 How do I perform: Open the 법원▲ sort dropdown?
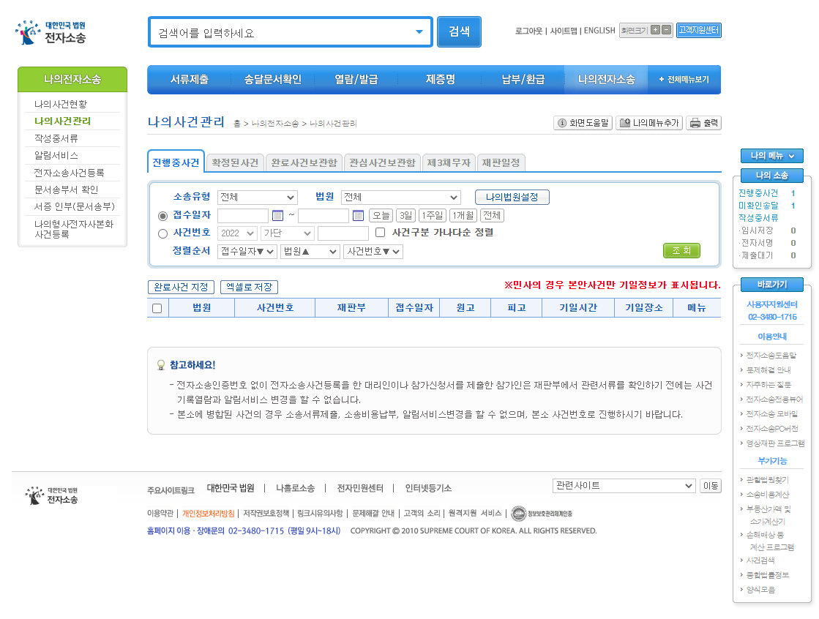click(310, 251)
